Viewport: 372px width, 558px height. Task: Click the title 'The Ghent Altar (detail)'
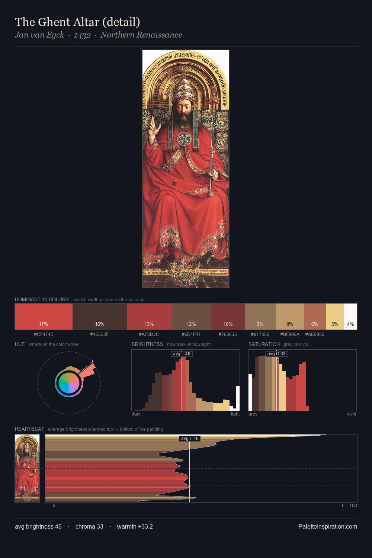coord(77,22)
